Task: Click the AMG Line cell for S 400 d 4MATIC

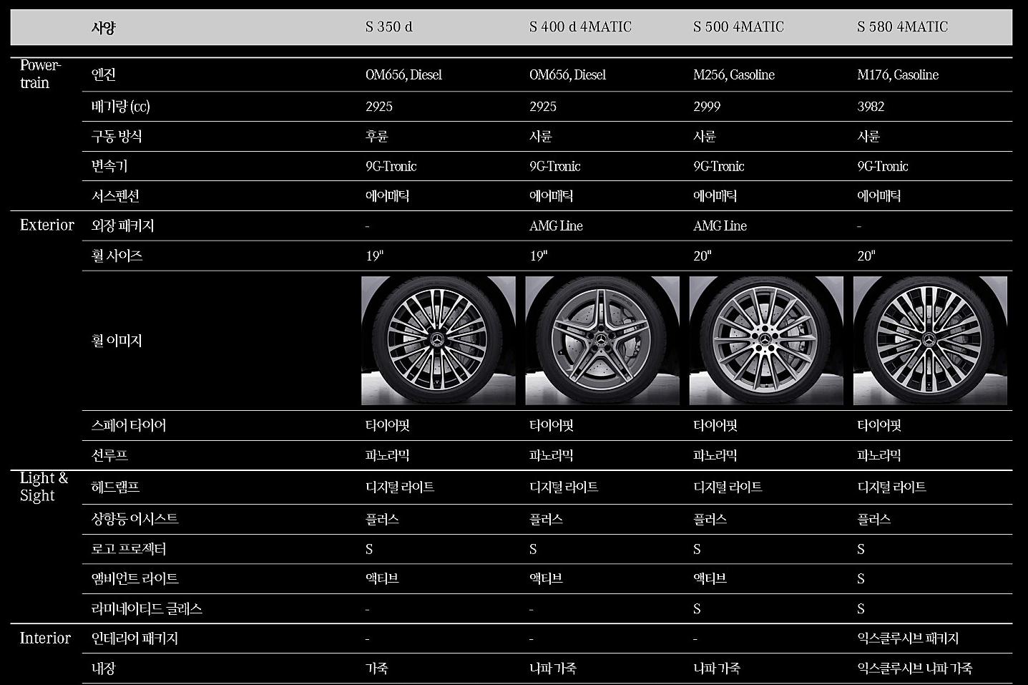Action: point(556,225)
